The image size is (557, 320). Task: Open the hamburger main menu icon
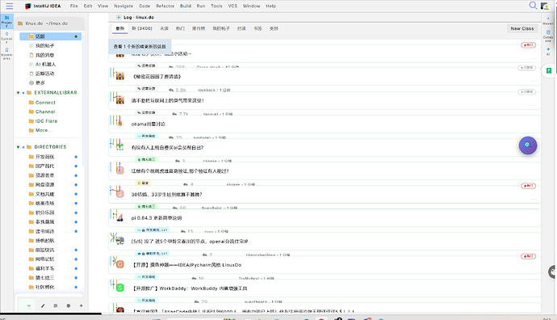click(x=9, y=6)
